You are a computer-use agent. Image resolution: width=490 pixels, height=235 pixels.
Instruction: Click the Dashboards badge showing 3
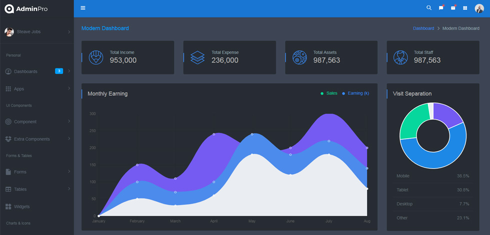(59, 71)
